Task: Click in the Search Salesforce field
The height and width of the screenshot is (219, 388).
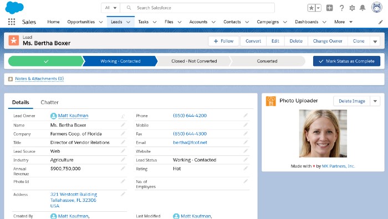Action: pyautogui.click(x=197, y=8)
